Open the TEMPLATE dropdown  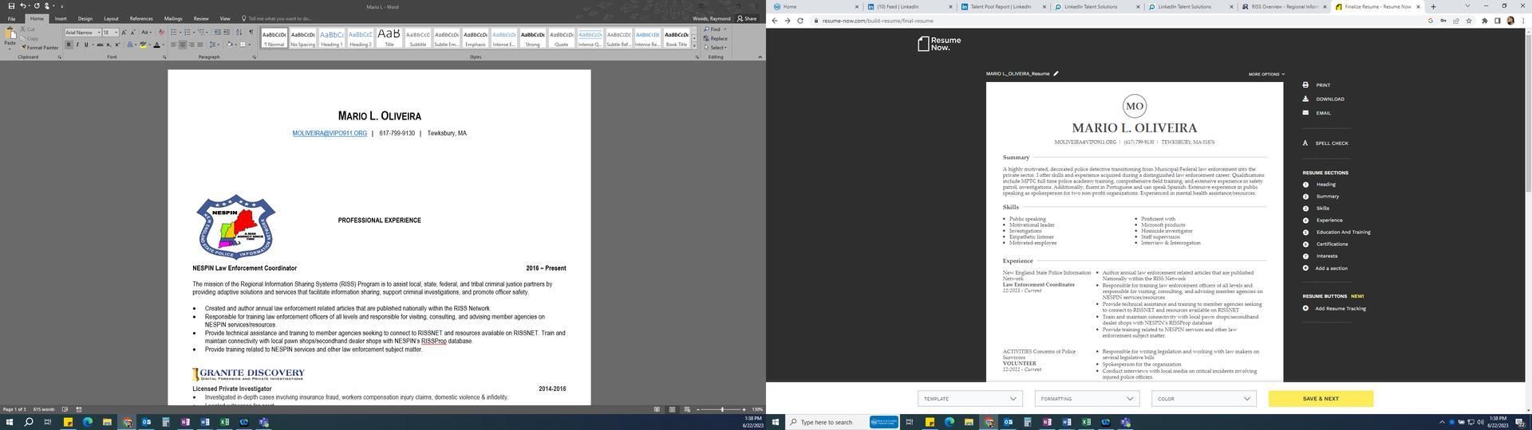[x=969, y=398]
